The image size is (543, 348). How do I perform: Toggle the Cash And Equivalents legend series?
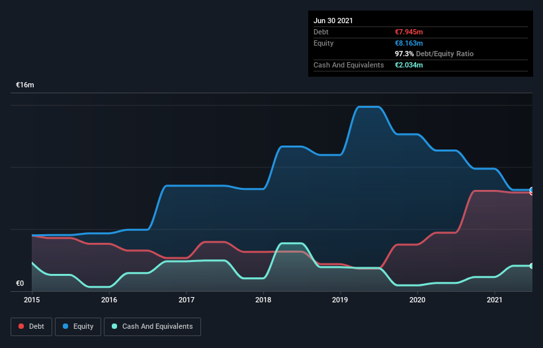[152, 327]
